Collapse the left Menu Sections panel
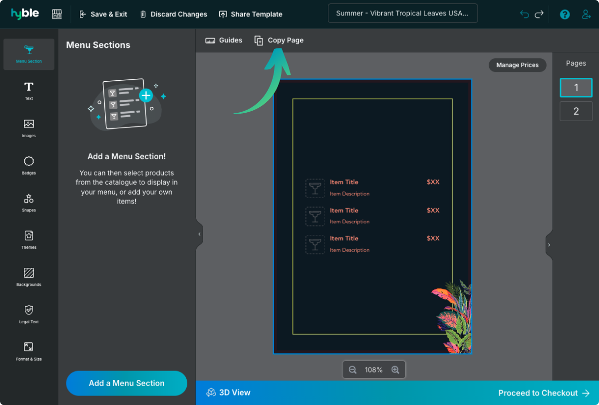 point(199,234)
